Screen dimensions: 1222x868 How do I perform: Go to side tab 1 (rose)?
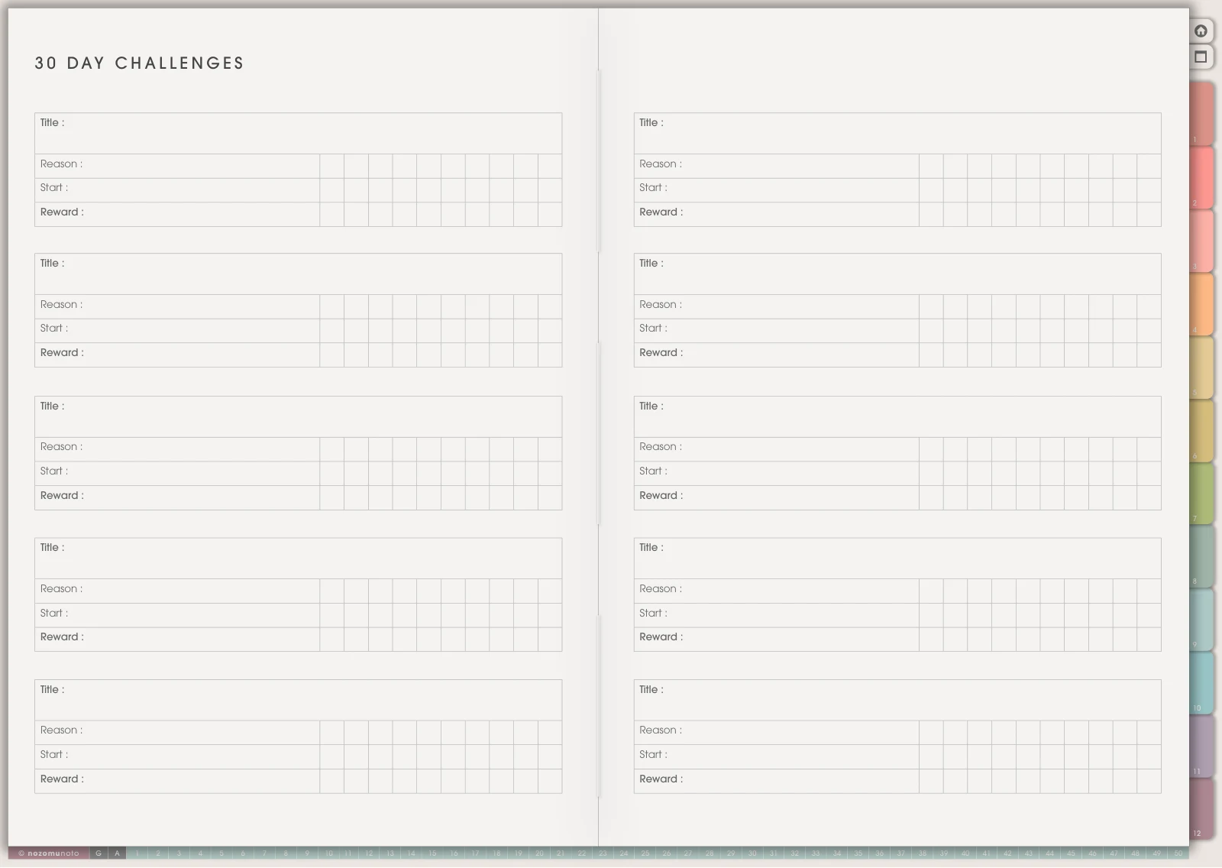pyautogui.click(x=1201, y=113)
